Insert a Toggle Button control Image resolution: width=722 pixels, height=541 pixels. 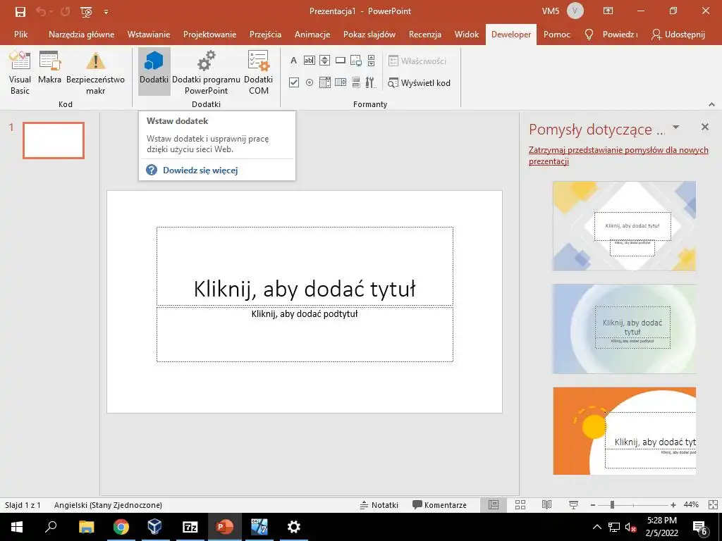pos(356,82)
